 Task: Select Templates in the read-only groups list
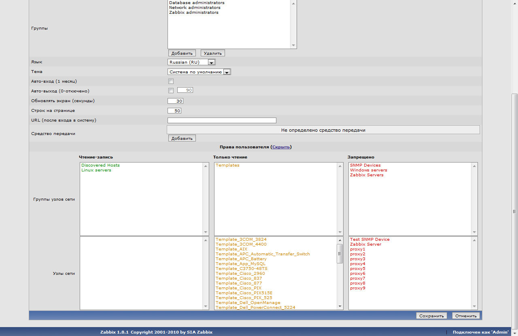(227, 165)
